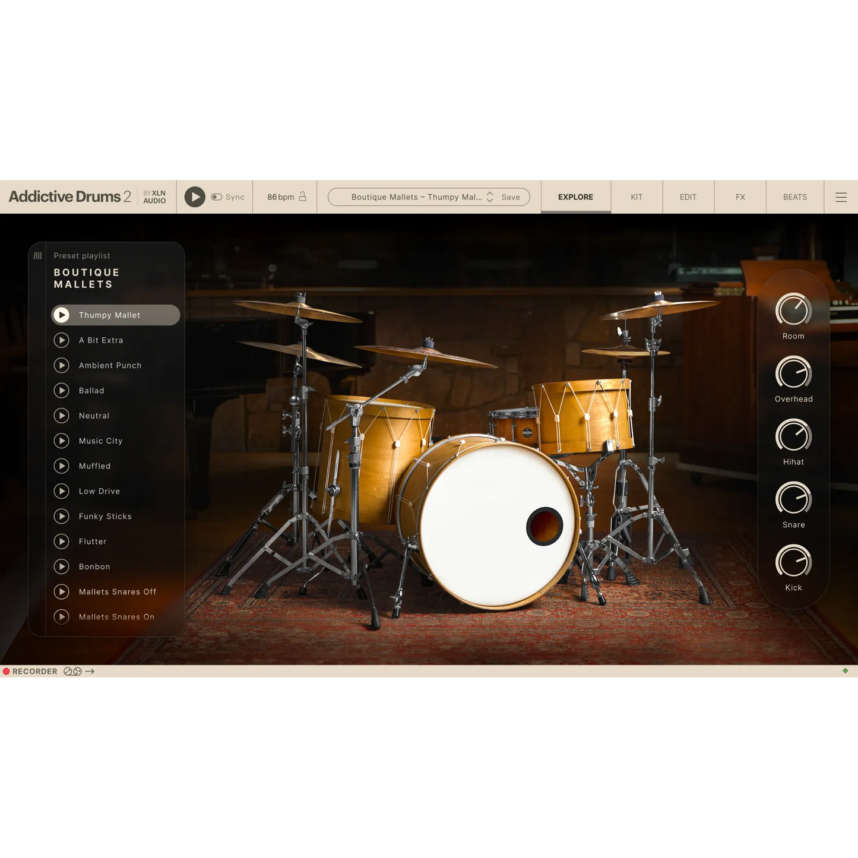Click the XLN Audio logo
Viewport: 858px width, 858px height.
[x=154, y=197]
